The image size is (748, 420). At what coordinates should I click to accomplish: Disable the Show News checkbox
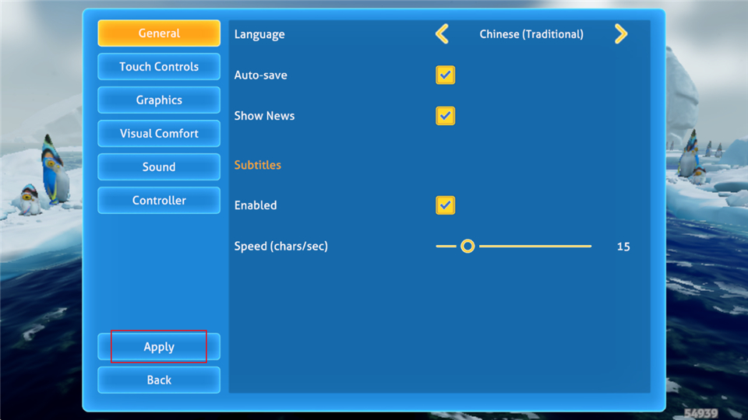point(445,116)
